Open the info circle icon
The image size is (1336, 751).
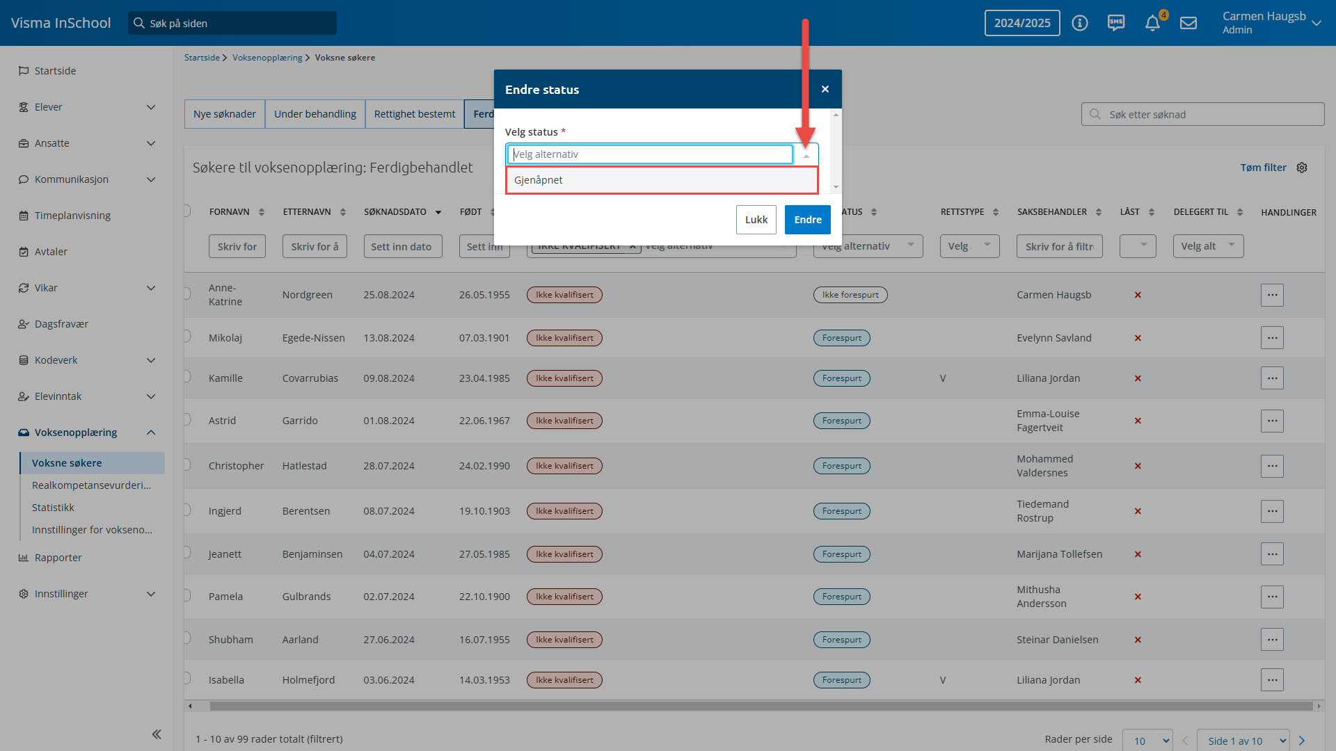click(x=1080, y=23)
